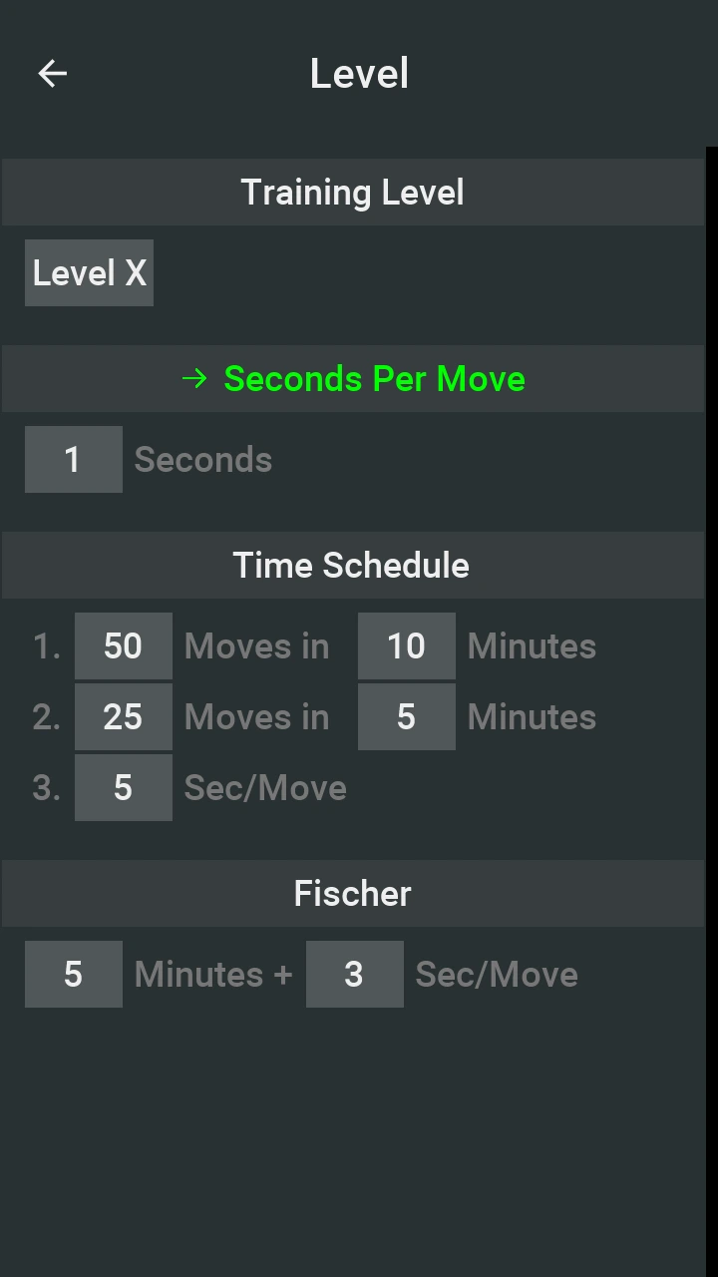Change the 5 Minutes value in row 2
Image resolution: width=718 pixels, height=1277 pixels.
[406, 717]
